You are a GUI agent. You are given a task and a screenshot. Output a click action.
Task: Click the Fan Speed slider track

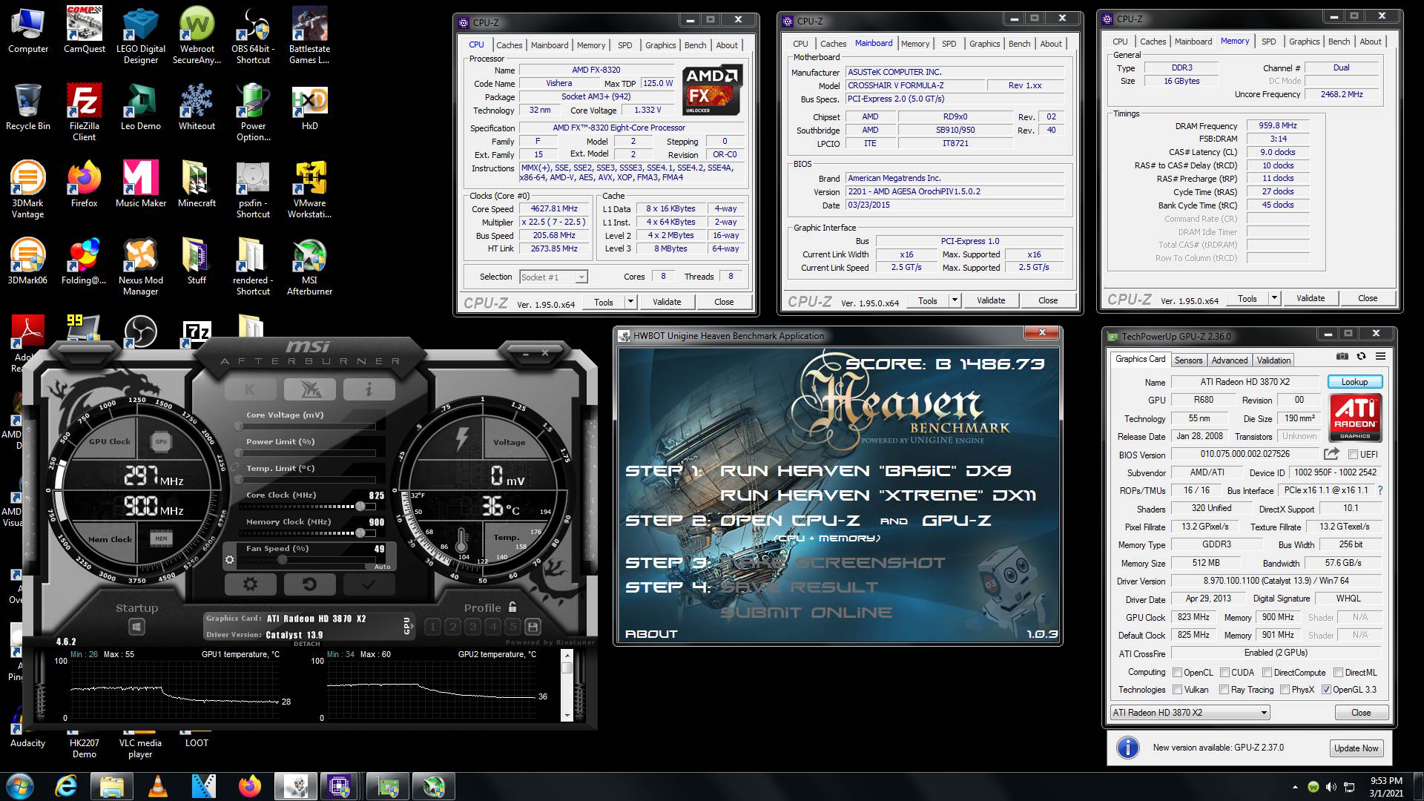click(x=306, y=560)
